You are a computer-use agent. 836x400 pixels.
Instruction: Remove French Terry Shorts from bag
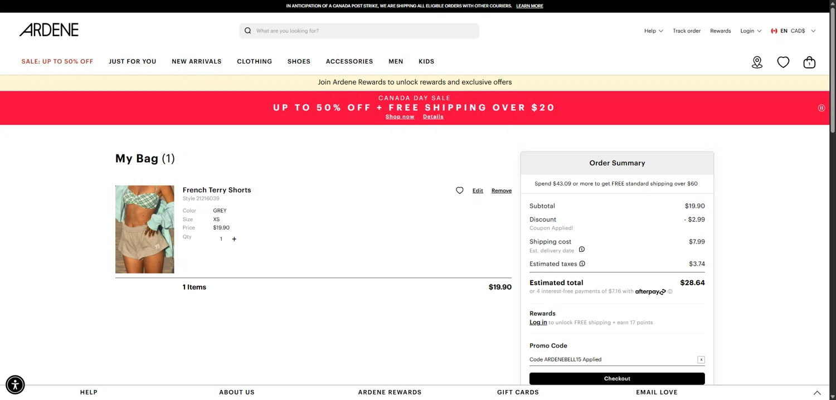(502, 191)
